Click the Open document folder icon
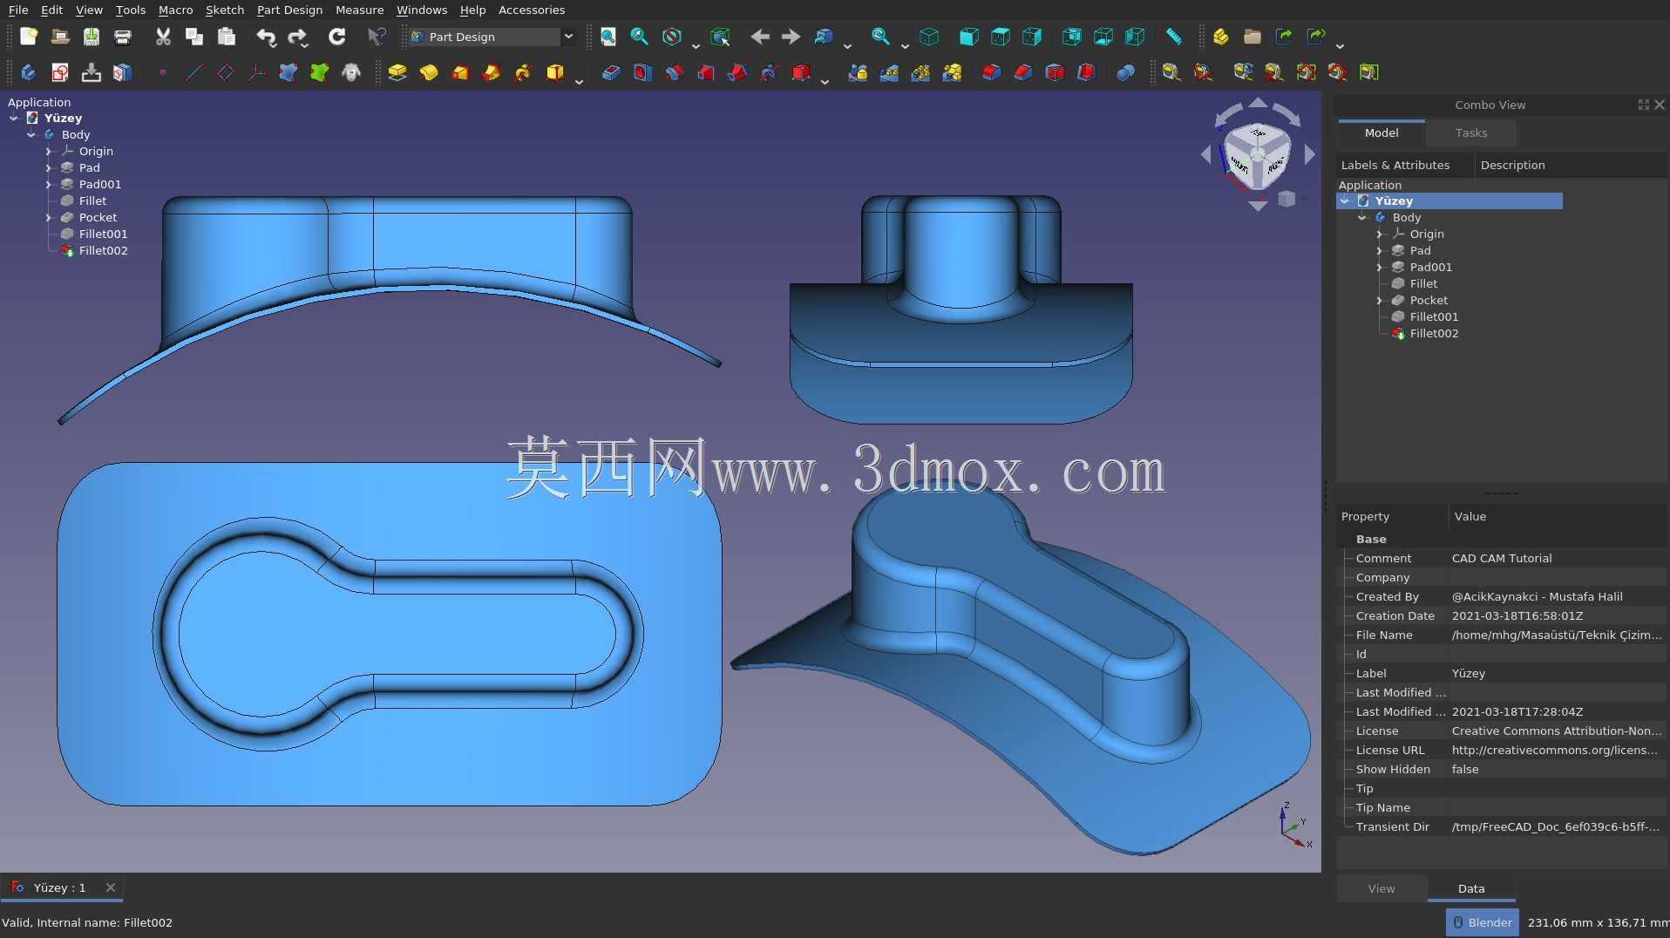Image resolution: width=1670 pixels, height=938 pixels. (60, 37)
